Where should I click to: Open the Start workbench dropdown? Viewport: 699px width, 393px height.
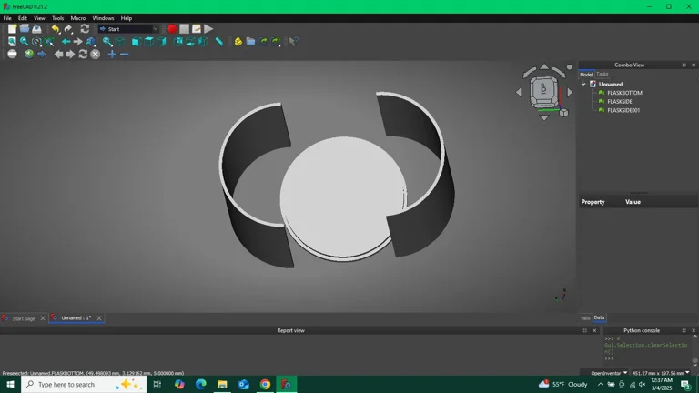click(x=128, y=29)
